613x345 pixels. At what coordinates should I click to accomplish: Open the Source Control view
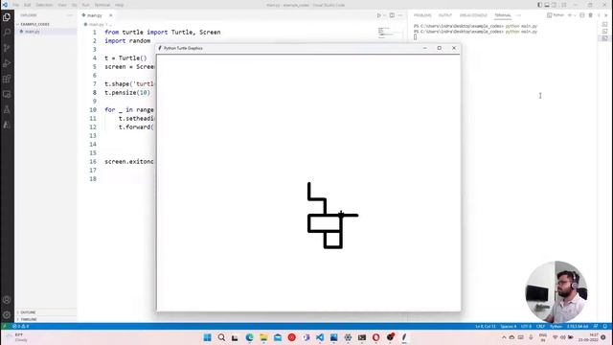pyautogui.click(x=7, y=48)
